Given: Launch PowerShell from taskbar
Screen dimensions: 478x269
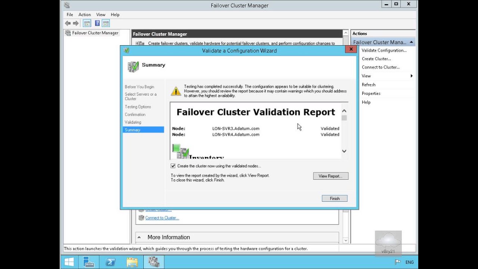Looking at the screenshot, I should (x=111, y=262).
